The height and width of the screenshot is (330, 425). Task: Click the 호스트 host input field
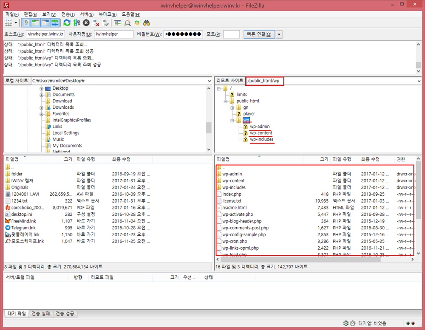click(x=45, y=34)
